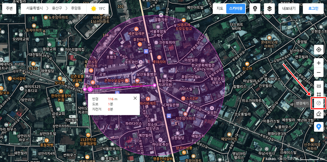Viewport: 327px width, 162px height.
Task: Click the 강촌숯불닭갈비 restaurant marker
Action: click(77, 85)
